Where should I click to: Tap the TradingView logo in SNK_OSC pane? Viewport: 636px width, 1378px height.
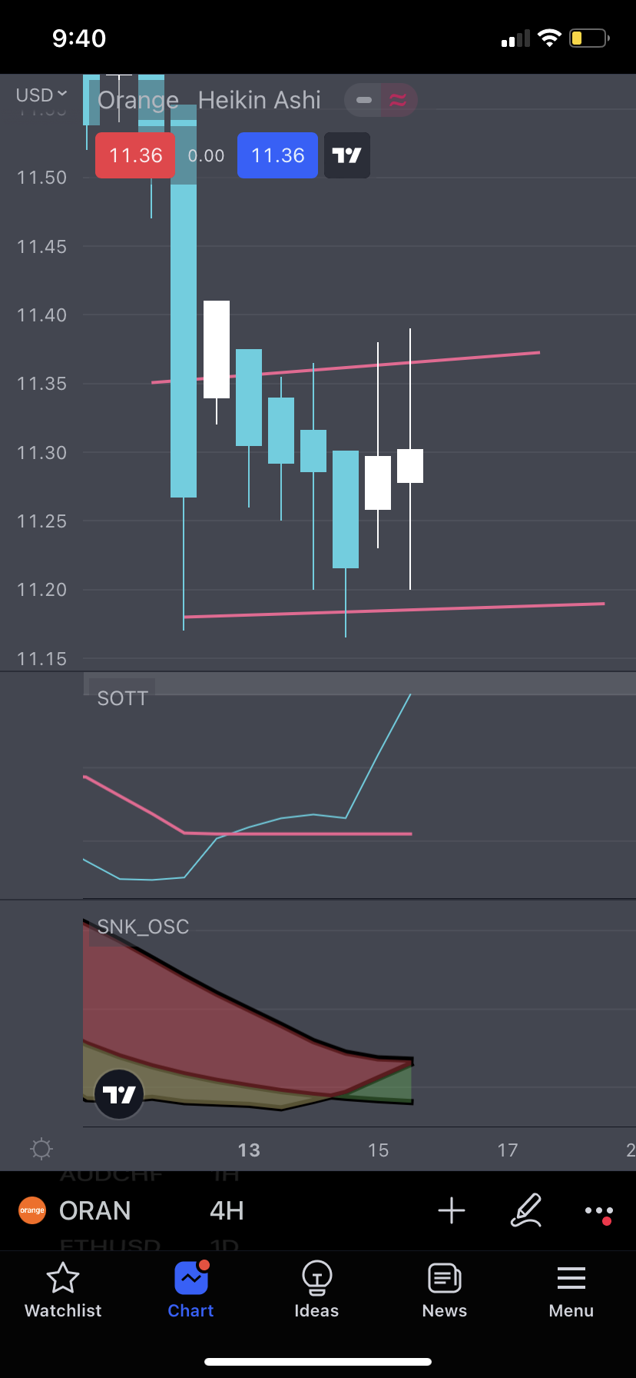[x=119, y=1094]
